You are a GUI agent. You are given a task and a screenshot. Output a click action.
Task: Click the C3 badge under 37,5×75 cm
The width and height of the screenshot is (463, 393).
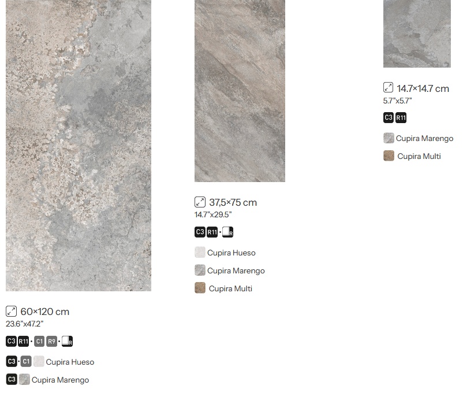click(x=200, y=232)
